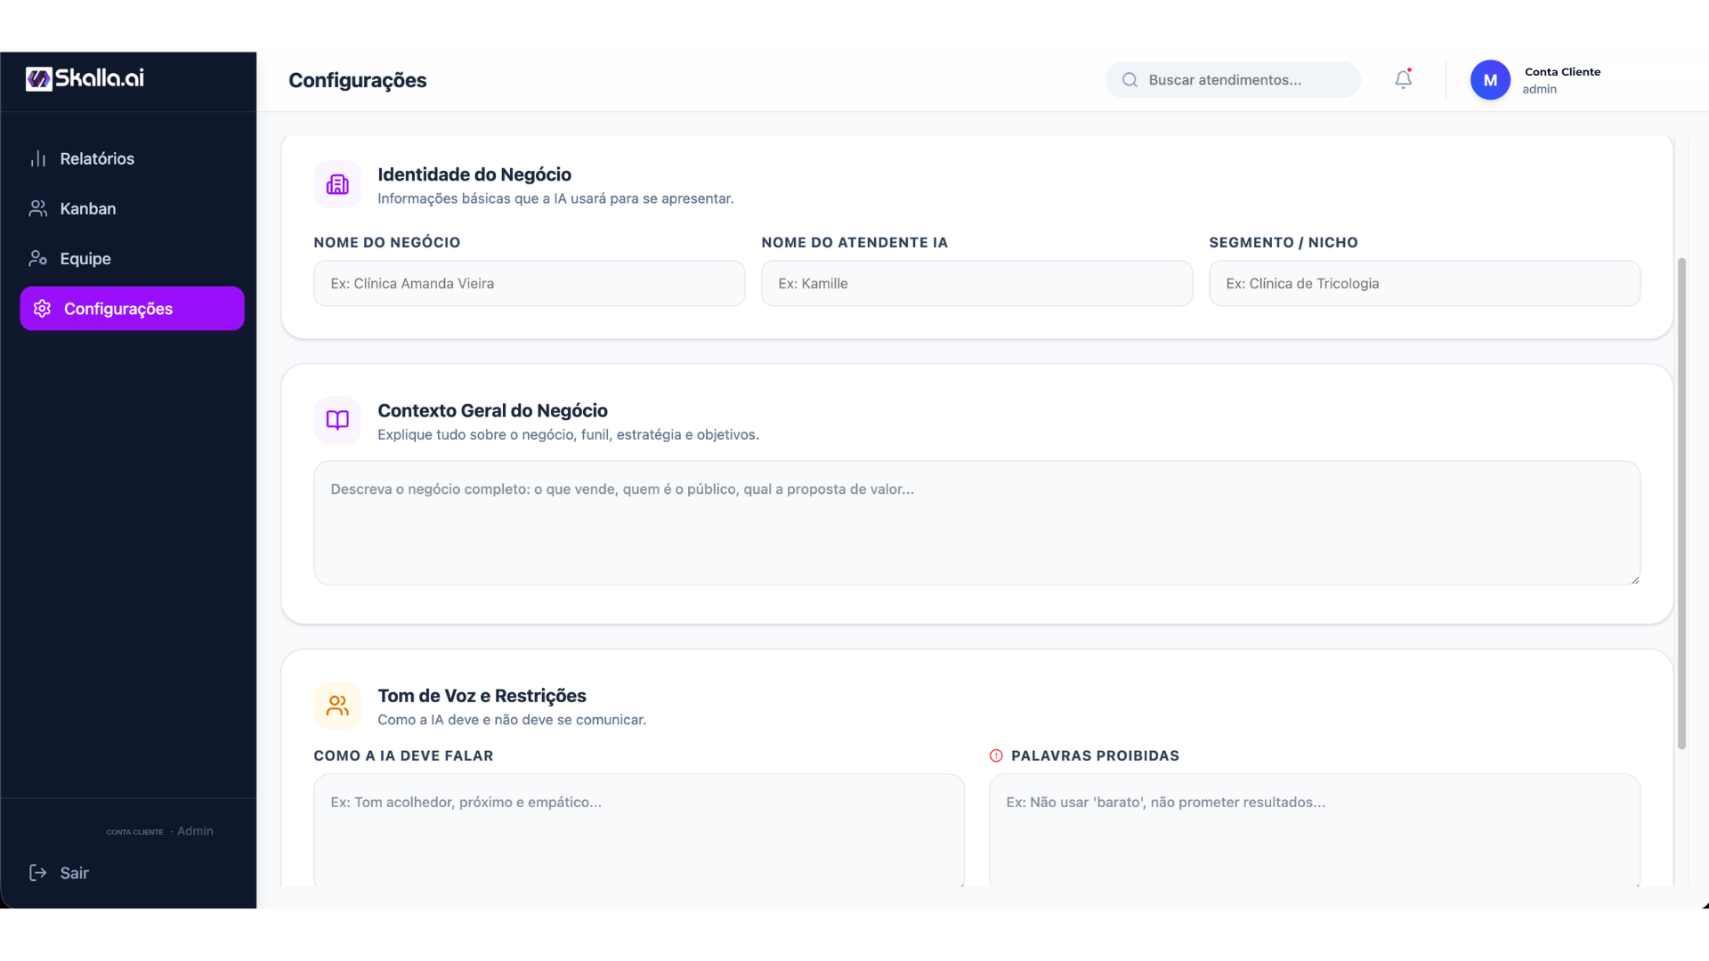Click the PALAVRAS PROIBIDAS label

(1095, 755)
